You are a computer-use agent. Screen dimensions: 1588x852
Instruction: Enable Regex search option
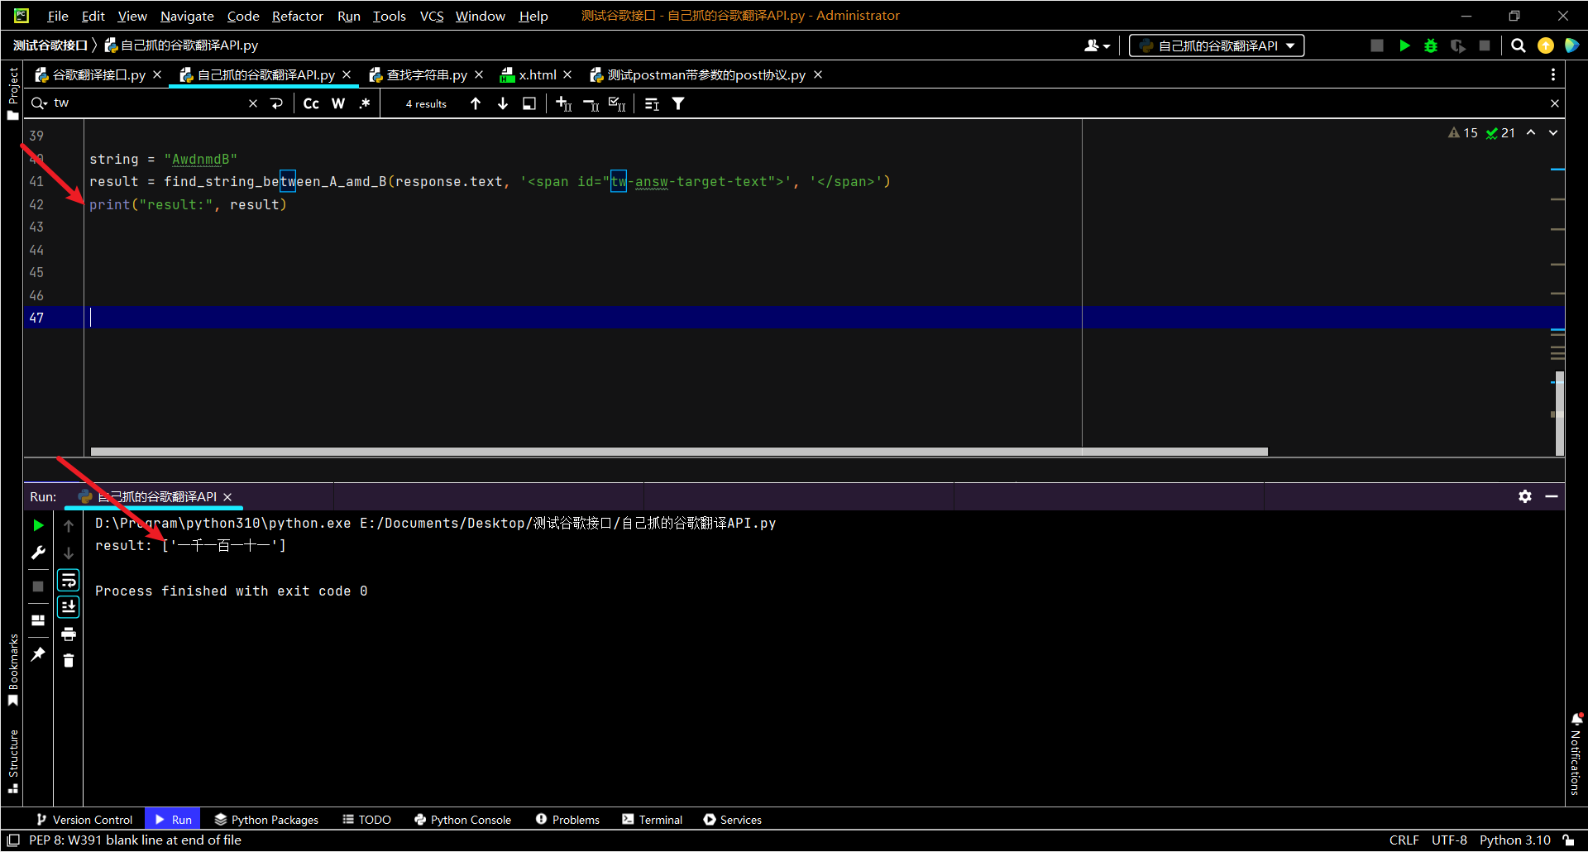pyautogui.click(x=365, y=104)
